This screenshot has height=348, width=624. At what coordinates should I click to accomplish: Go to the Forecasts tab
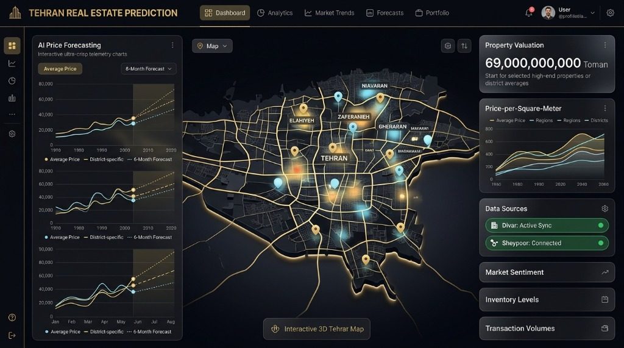pyautogui.click(x=385, y=13)
